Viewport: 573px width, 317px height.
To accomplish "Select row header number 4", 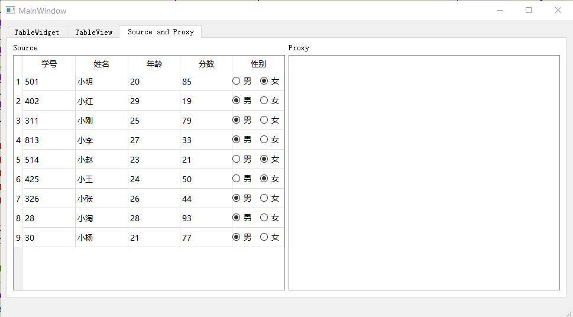I will (x=18, y=140).
